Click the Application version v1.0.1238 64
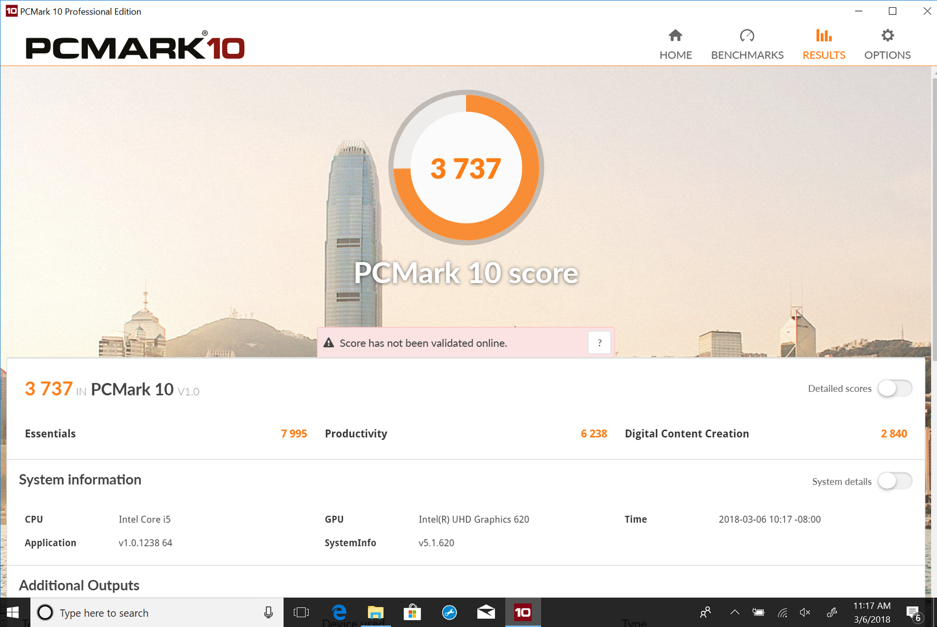 [145, 543]
